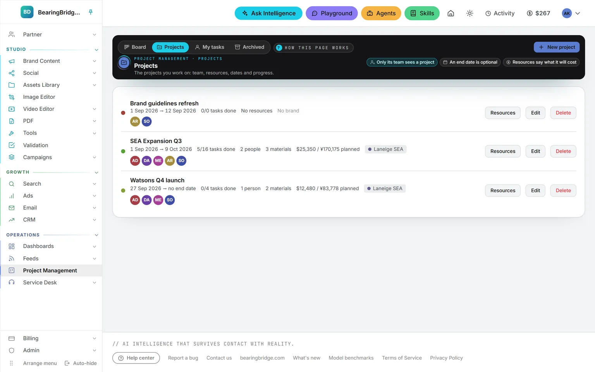595x372 pixels.
Task: Expand the Billing chevron
Action: (x=95, y=338)
